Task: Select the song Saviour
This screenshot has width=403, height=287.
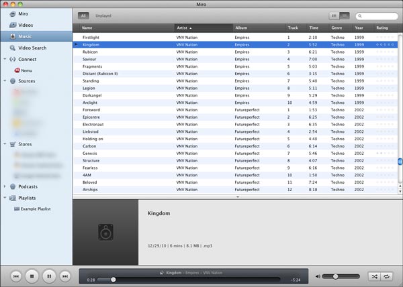Action: [235, 59]
